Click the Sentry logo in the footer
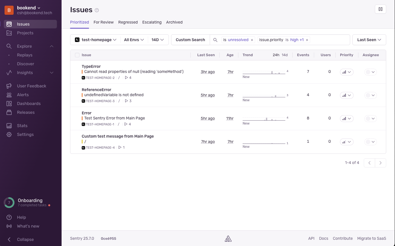The height and width of the screenshot is (246, 395). (x=228, y=238)
